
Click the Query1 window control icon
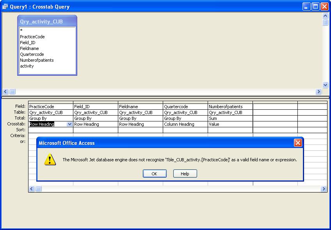pos(5,7)
